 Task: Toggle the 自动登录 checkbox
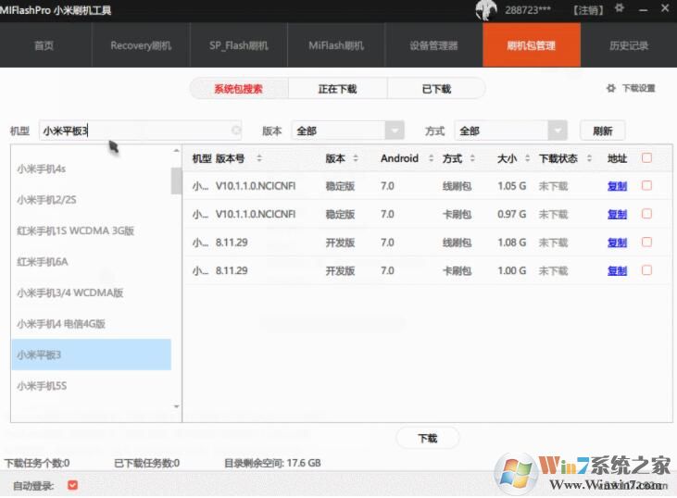(72, 485)
